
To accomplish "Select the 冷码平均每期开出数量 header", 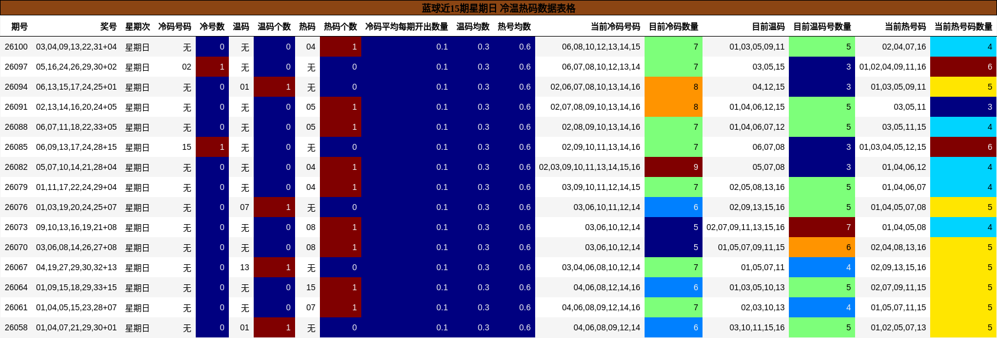I will [x=406, y=27].
